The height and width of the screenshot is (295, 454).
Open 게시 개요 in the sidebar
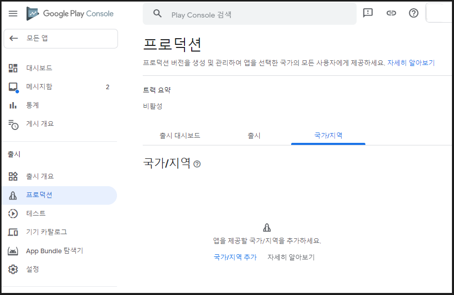click(40, 124)
